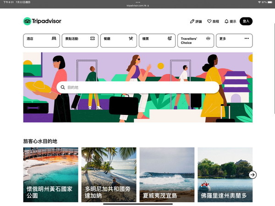Open the 懷俄明州黃石國家公園 destination card
275x206 pixels.
(x=51, y=175)
